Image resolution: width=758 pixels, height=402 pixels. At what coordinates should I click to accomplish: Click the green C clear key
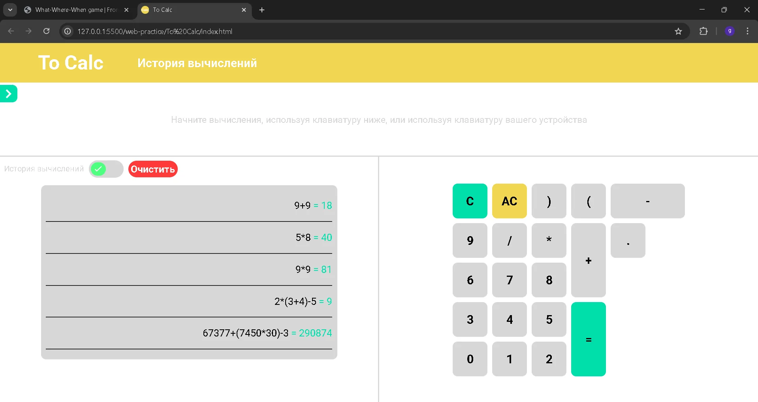coord(470,201)
